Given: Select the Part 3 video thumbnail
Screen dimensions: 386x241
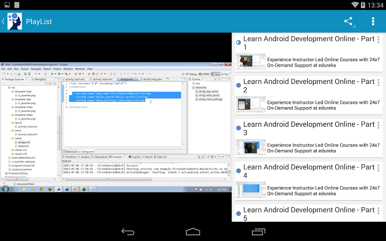Looking at the screenshot, I should click(250, 147).
